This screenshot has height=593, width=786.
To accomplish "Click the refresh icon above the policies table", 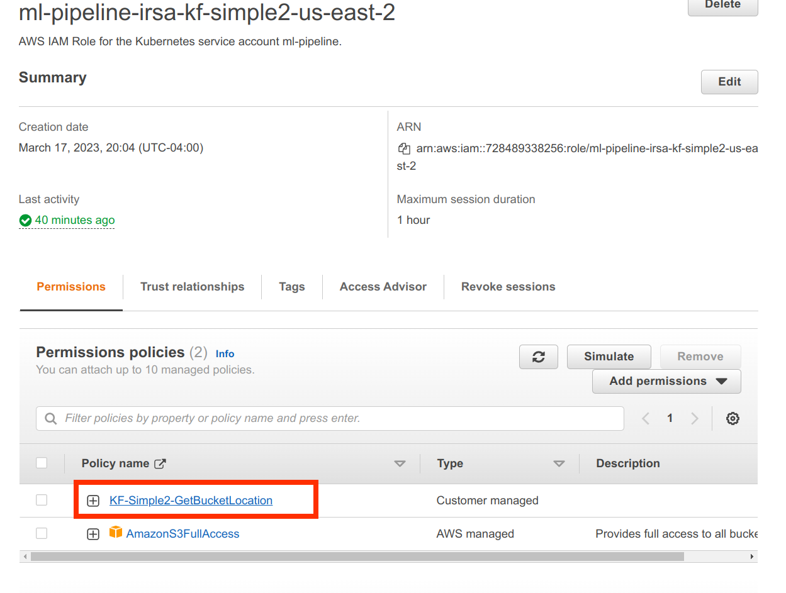I will pos(539,357).
